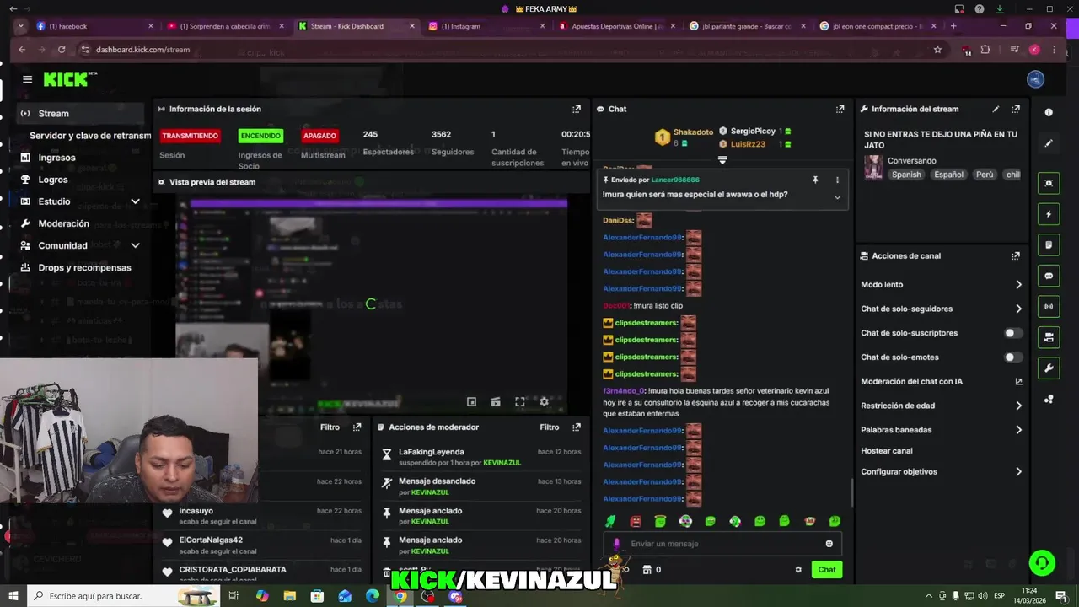Open the Windows Start menu
This screenshot has height=607, width=1079.
coord(13,596)
